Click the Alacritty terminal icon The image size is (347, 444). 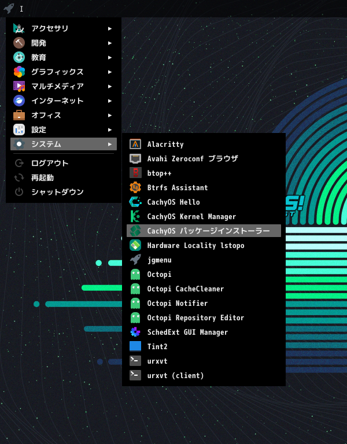[x=135, y=144]
